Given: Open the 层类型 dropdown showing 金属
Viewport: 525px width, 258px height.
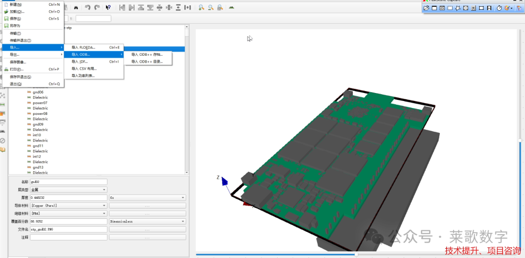Looking at the screenshot, I should click(69, 190).
